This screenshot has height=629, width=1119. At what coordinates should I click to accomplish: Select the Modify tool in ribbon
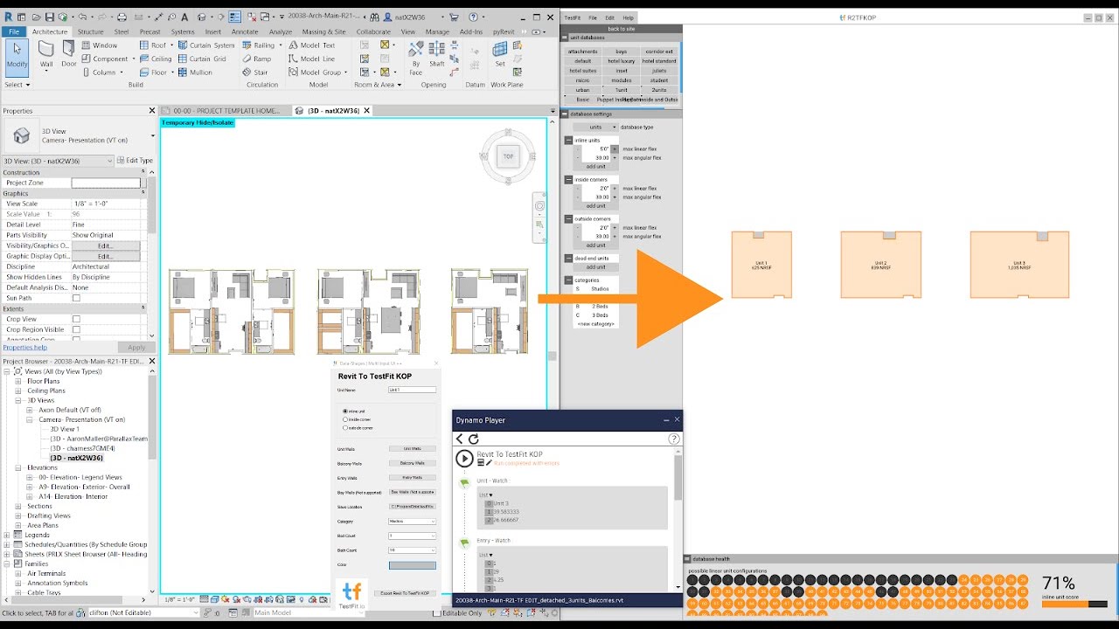point(17,58)
